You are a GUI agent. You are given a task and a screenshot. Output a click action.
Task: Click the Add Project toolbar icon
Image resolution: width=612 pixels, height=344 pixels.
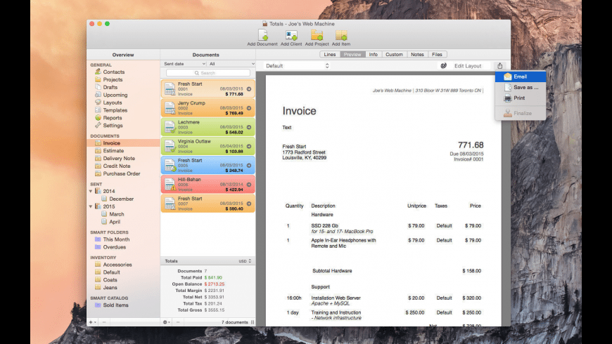(x=317, y=35)
